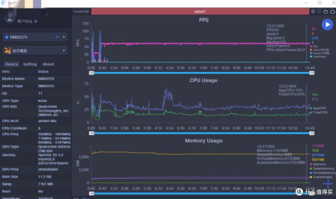
Task: Select the Device Type row
Action: coord(35,86)
